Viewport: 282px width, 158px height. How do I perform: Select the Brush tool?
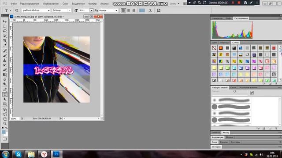pyautogui.click(x=5, y=55)
